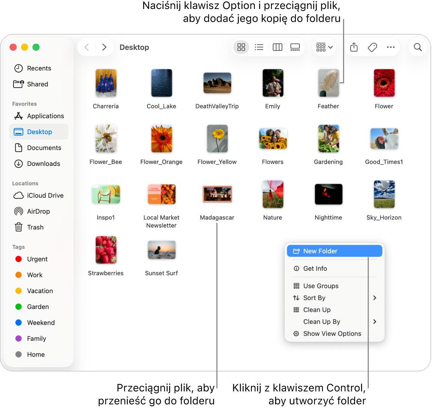The width and height of the screenshot is (432, 408).
Task: Expand the Sort By submenu
Action: (334, 298)
